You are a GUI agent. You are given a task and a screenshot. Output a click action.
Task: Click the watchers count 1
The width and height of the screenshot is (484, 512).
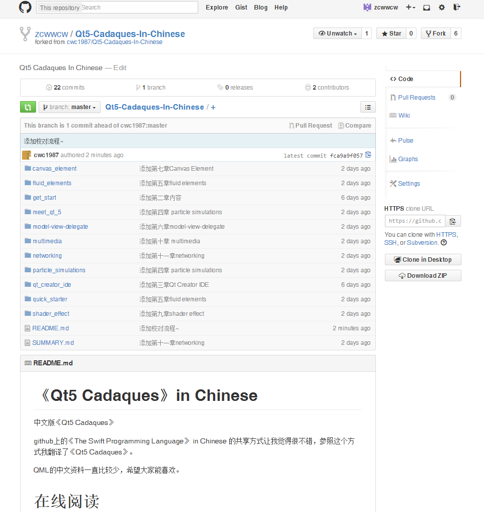pyautogui.click(x=367, y=34)
